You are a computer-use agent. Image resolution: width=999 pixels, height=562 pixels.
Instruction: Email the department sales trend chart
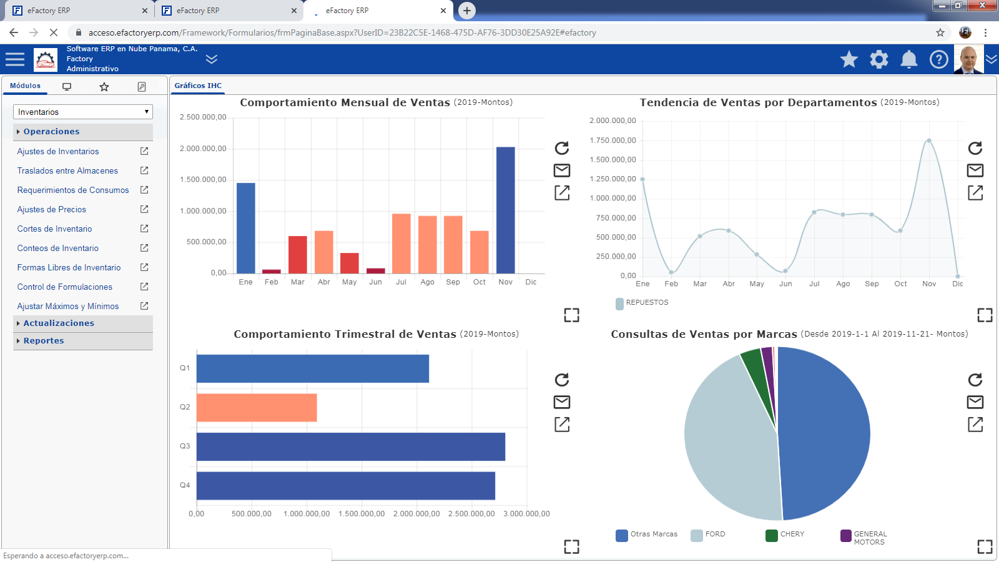coord(975,170)
